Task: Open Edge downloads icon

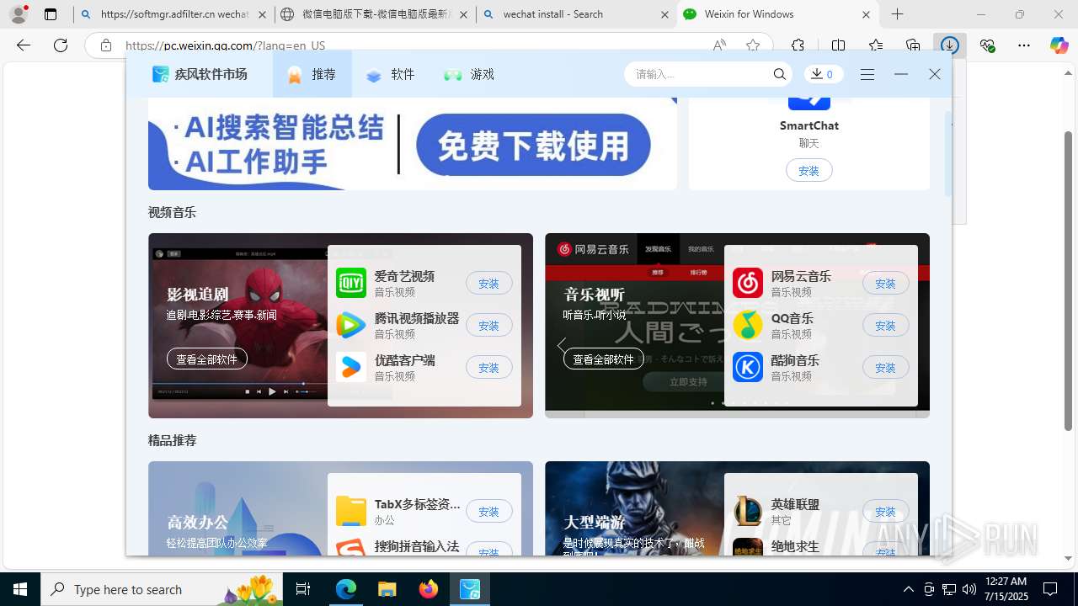Action: (950, 45)
